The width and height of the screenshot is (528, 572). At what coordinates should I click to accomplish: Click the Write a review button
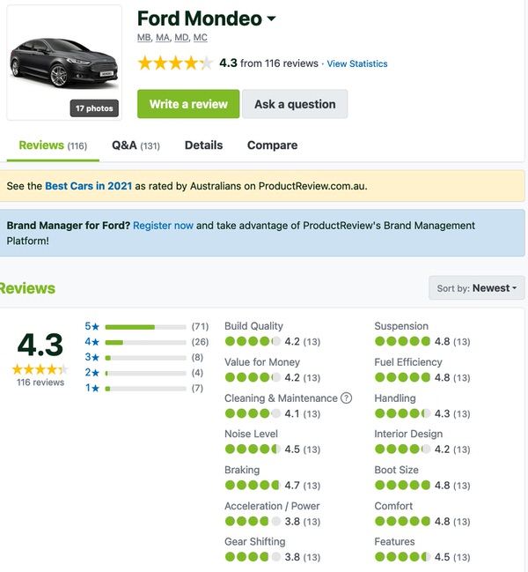pyautogui.click(x=188, y=104)
